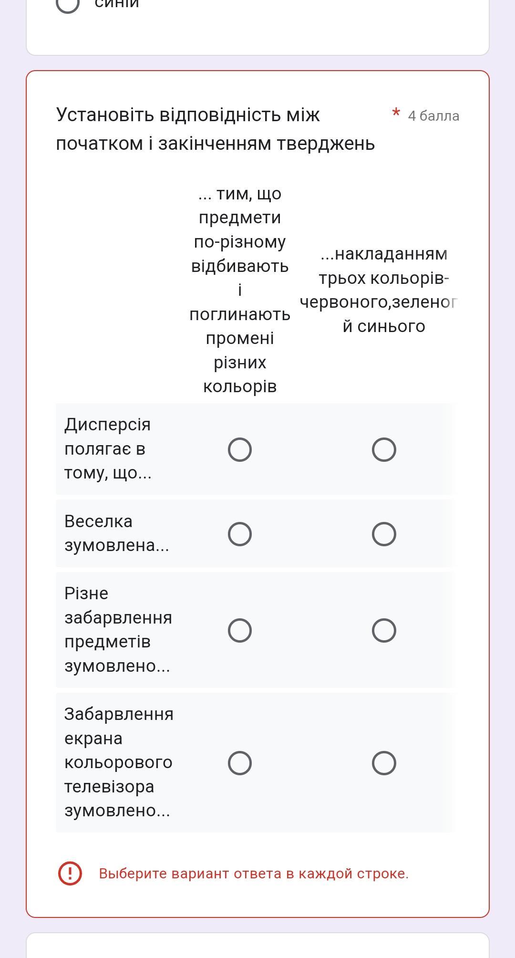515x958 pixels.
Task: Pick second column for Забарвлення екрана телевізора
Action: pos(384,763)
